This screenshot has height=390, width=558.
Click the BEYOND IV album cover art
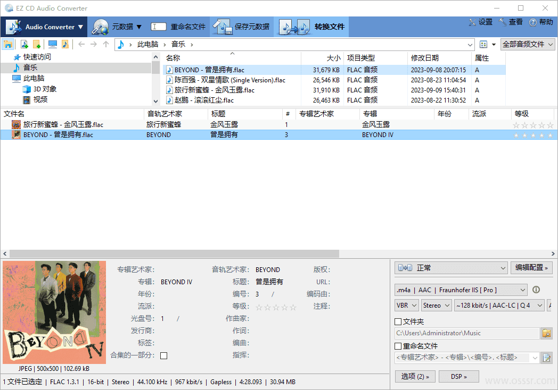pyautogui.click(x=54, y=312)
